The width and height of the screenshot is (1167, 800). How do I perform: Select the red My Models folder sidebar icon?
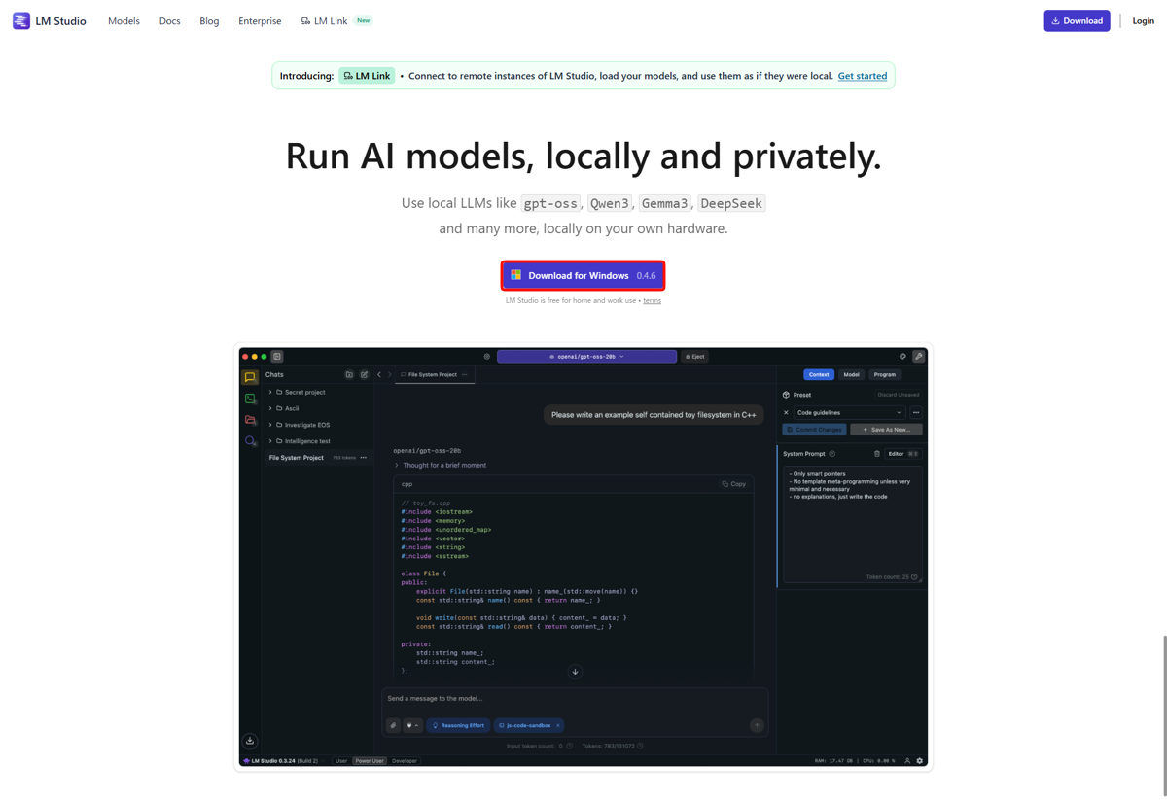[x=250, y=420]
